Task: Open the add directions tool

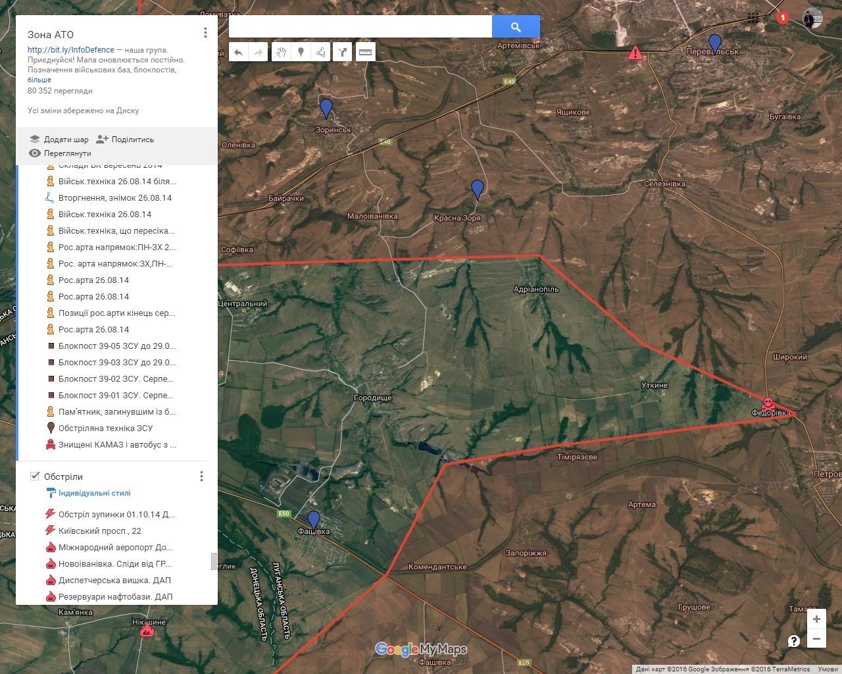Action: pos(343,52)
